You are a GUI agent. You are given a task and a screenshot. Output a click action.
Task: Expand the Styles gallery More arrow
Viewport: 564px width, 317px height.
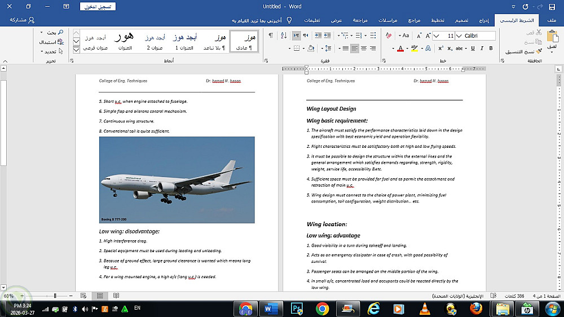(x=76, y=50)
